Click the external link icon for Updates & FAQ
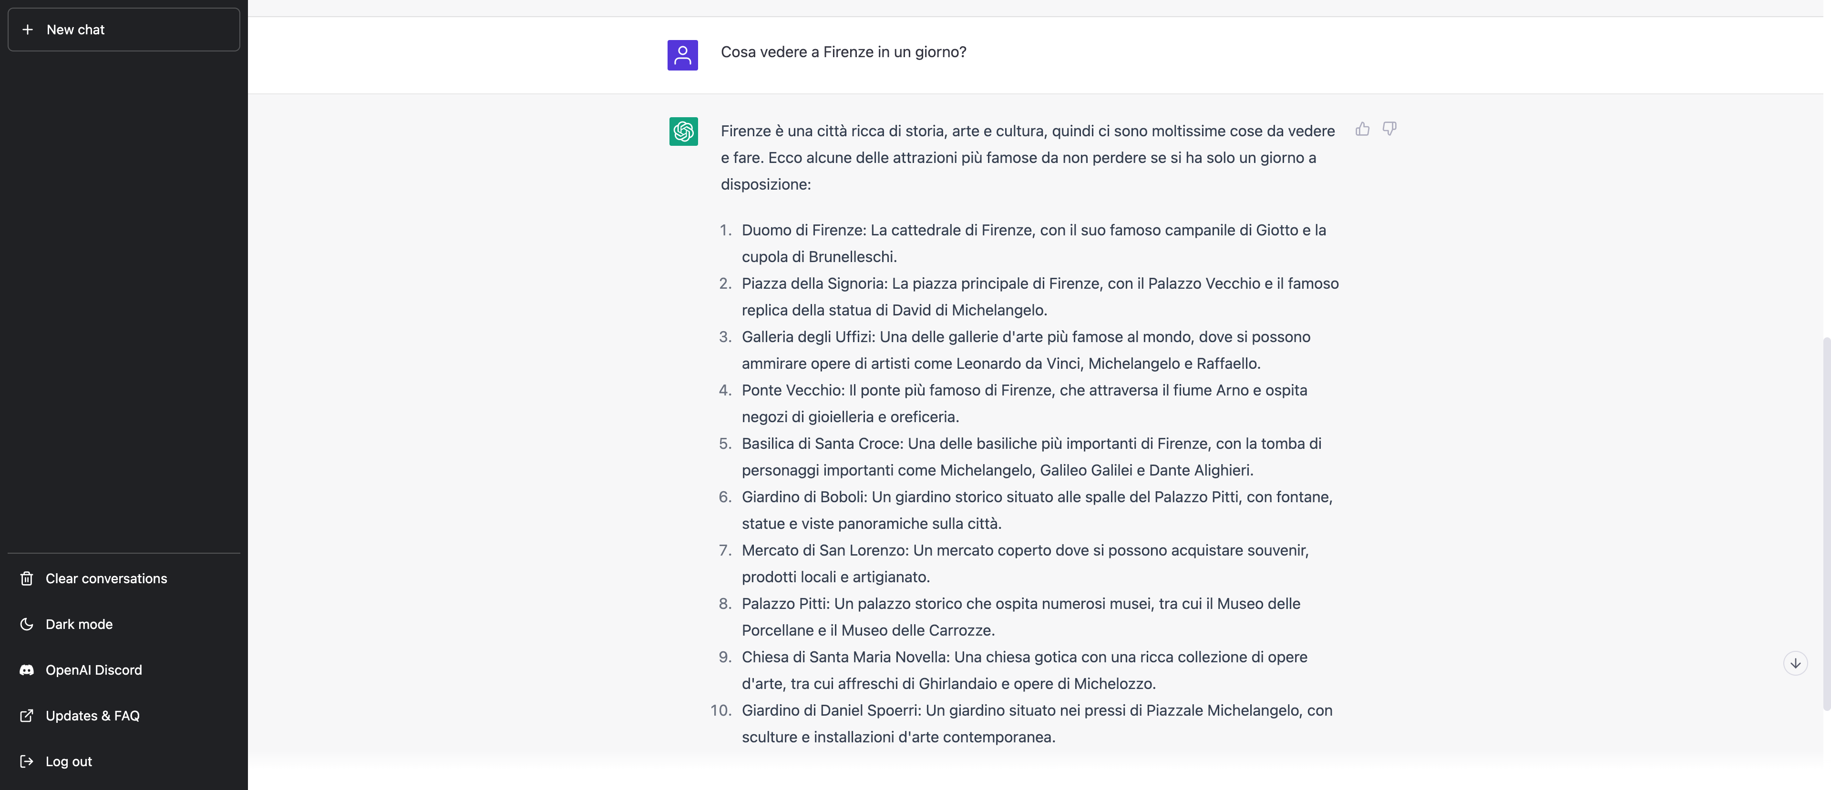This screenshot has width=1831, height=790. pos(27,715)
